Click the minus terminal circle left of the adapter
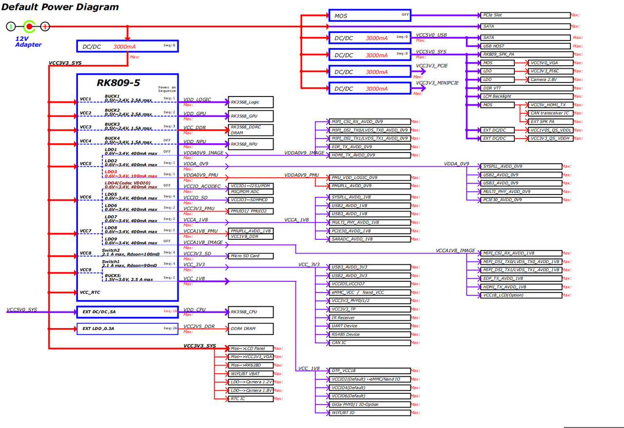Screen dimensions: 624x428 pos(11,27)
